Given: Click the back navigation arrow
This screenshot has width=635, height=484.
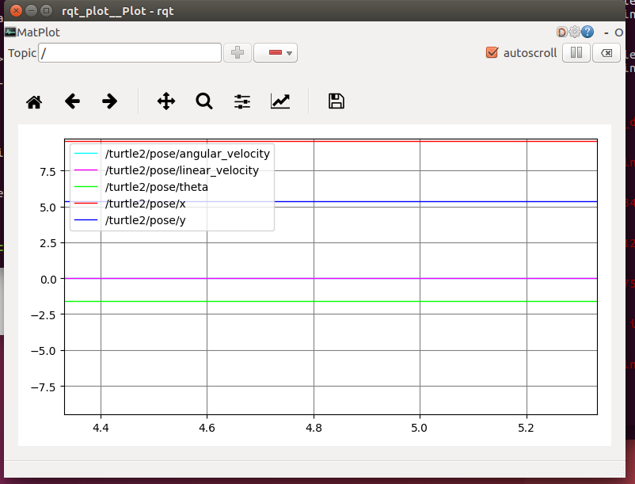Looking at the screenshot, I should tap(72, 101).
